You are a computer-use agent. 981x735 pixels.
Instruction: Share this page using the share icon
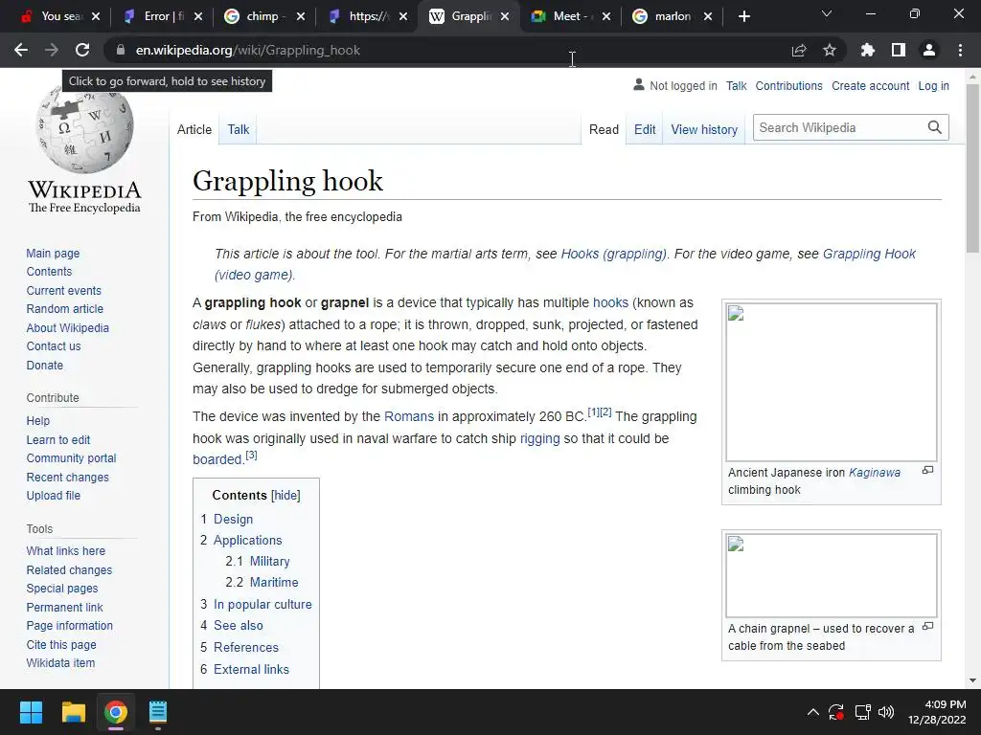click(x=799, y=50)
